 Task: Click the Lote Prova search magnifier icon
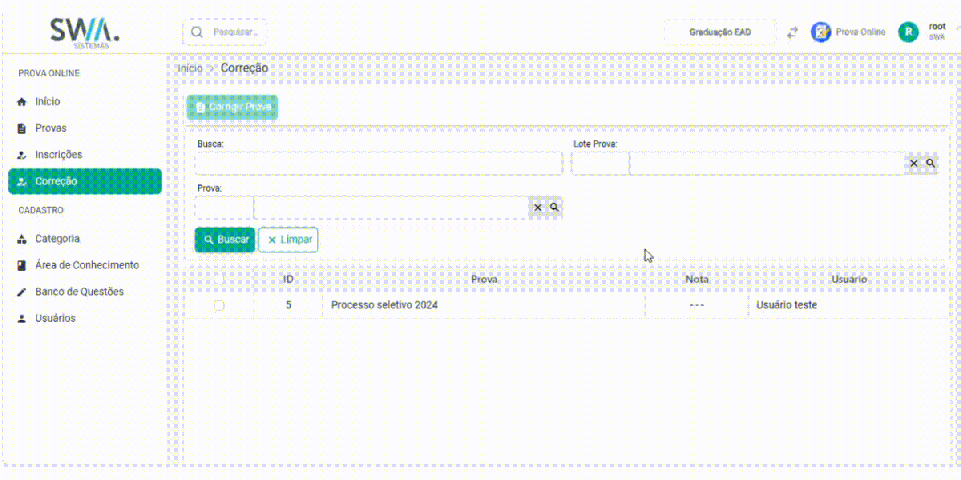(930, 163)
